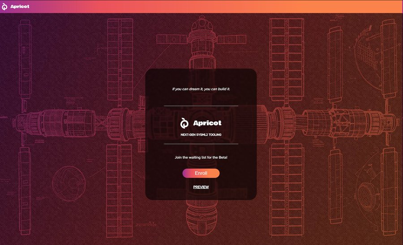Click the small solar panel right of top capsule

[x=232, y=39]
